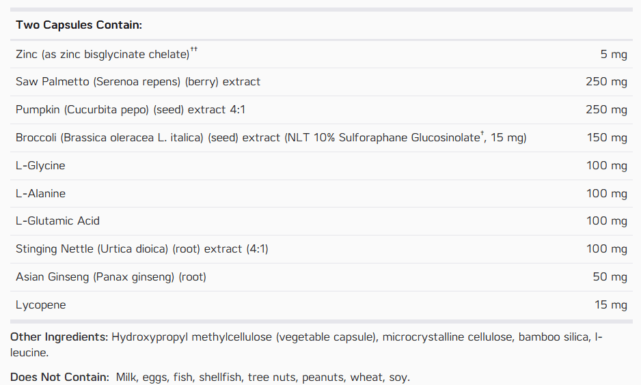Select the Zinc bisglycinate chelate row

click(x=321, y=54)
